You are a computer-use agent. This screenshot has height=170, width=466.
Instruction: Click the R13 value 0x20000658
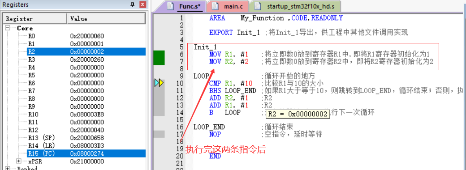click(87, 138)
